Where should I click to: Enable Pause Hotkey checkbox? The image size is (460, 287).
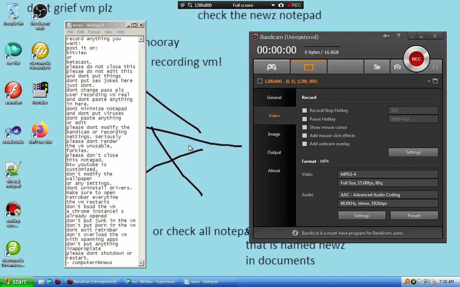(305, 119)
